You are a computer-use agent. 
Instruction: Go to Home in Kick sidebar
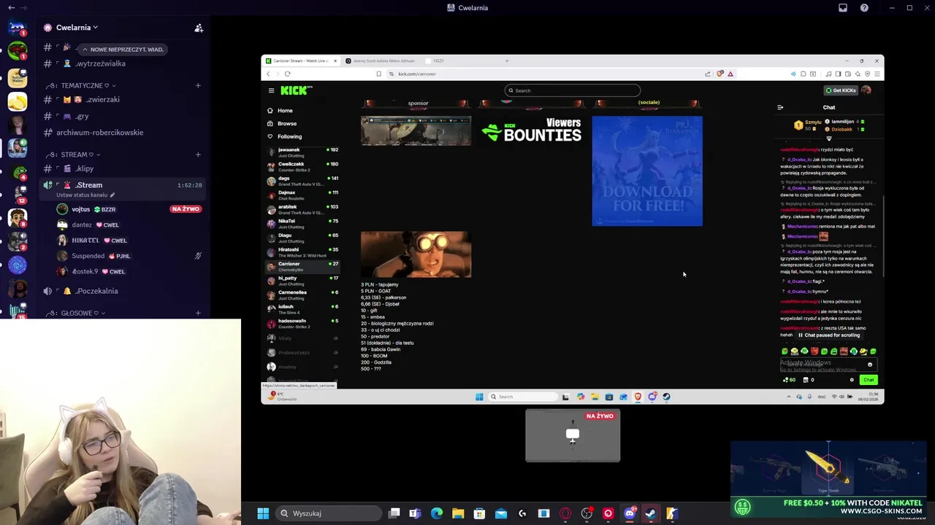[280, 111]
